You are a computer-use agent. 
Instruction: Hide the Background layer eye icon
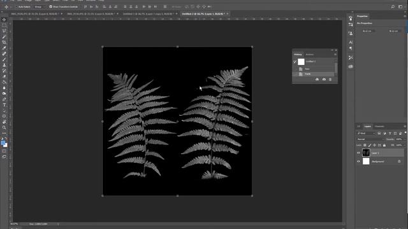tap(358, 162)
